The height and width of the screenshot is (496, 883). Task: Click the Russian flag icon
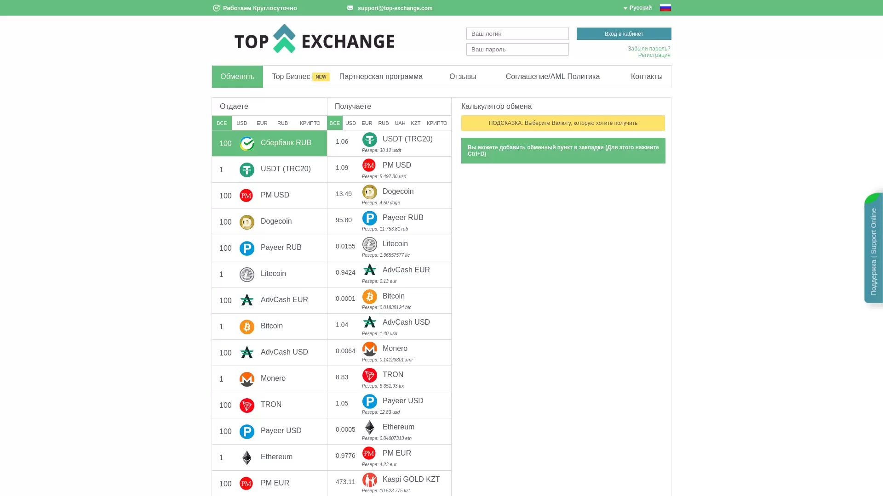point(665,8)
